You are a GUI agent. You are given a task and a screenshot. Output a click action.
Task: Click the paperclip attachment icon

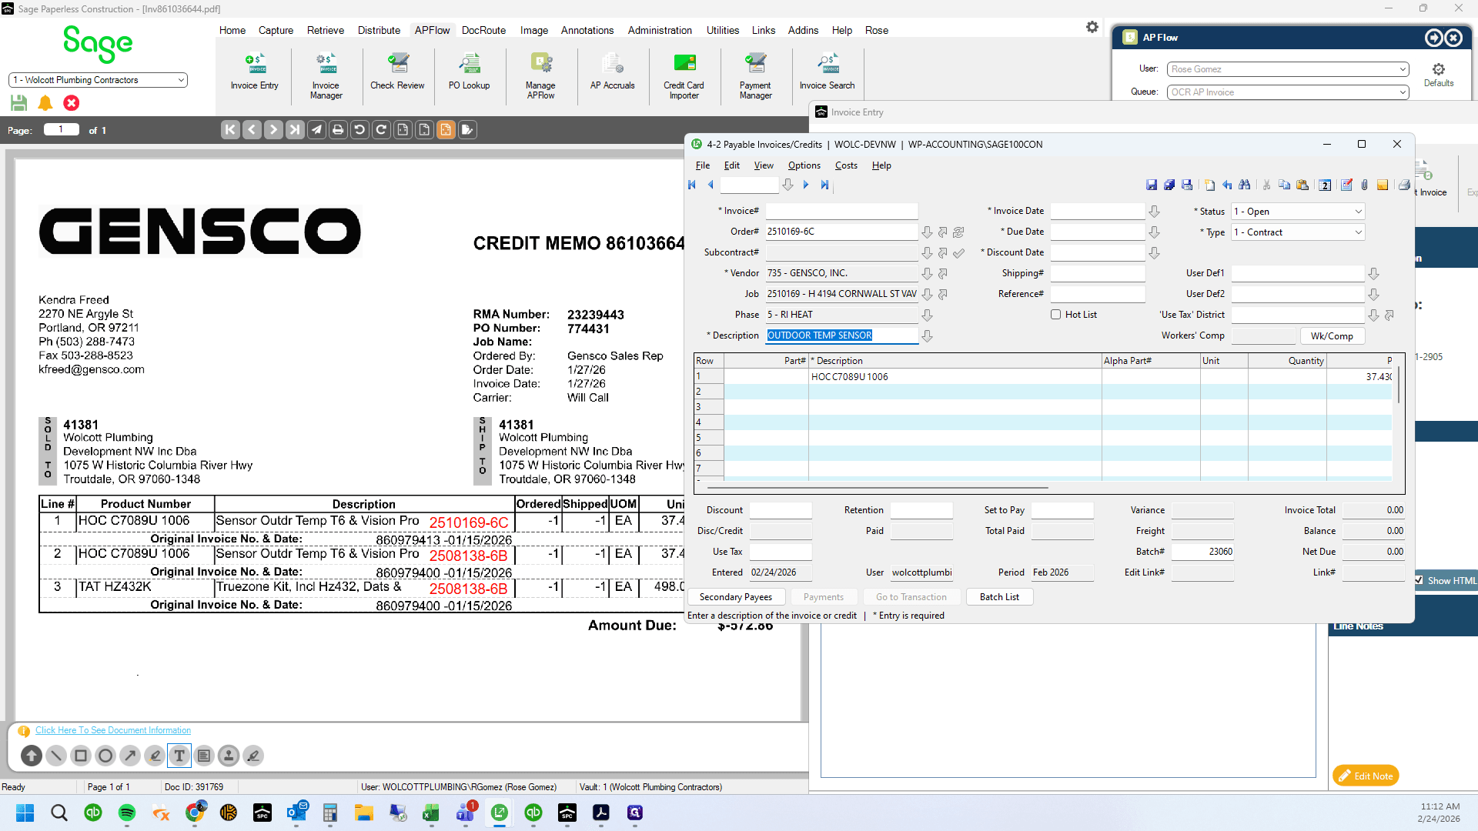pyautogui.click(x=1364, y=185)
